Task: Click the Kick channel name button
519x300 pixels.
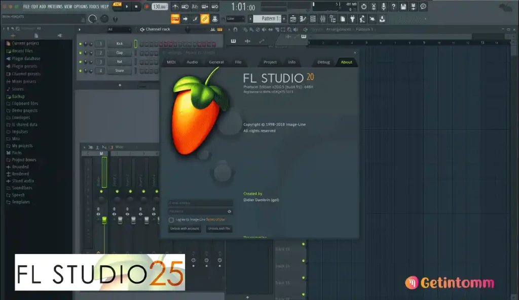Action: [119, 44]
